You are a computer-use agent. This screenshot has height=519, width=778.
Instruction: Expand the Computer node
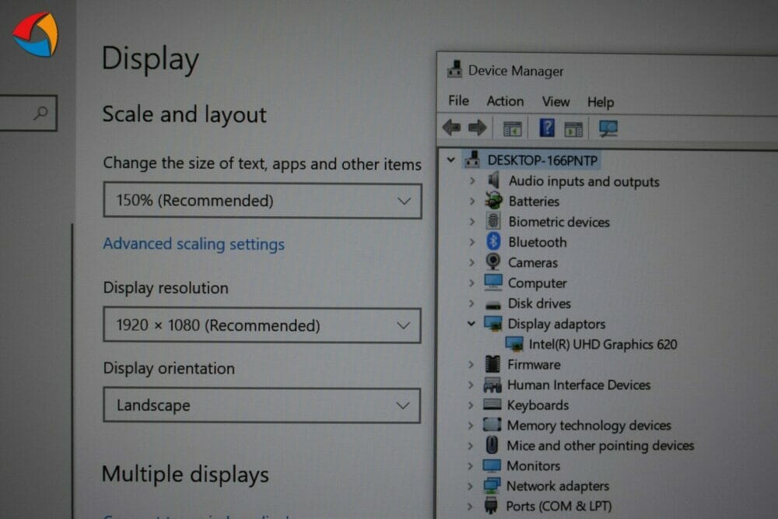(472, 282)
